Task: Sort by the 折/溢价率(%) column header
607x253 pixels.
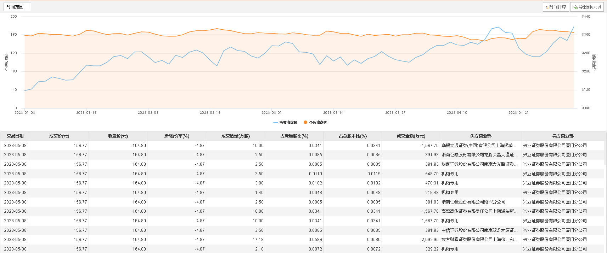Action: click(176, 136)
